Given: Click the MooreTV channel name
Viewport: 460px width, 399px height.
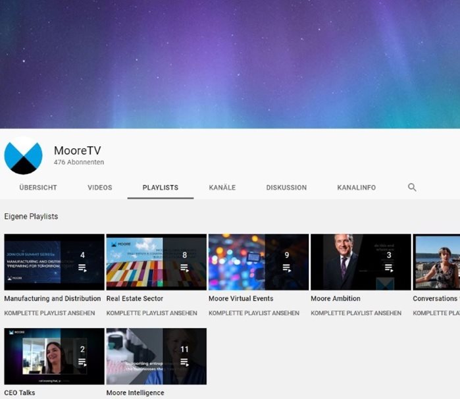Looking at the screenshot, I should (x=78, y=150).
